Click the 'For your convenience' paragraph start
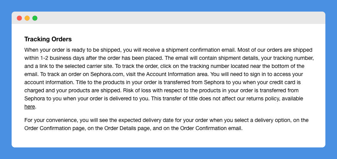The height and width of the screenshot is (159, 337). pos(51,120)
